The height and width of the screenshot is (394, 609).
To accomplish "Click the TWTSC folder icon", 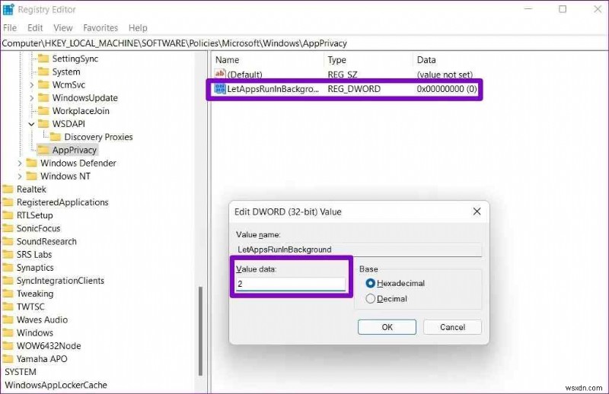I will (x=8, y=307).
